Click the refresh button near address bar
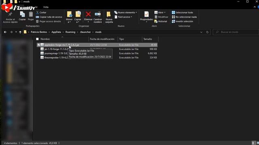The image size is (259, 145). click(x=207, y=32)
